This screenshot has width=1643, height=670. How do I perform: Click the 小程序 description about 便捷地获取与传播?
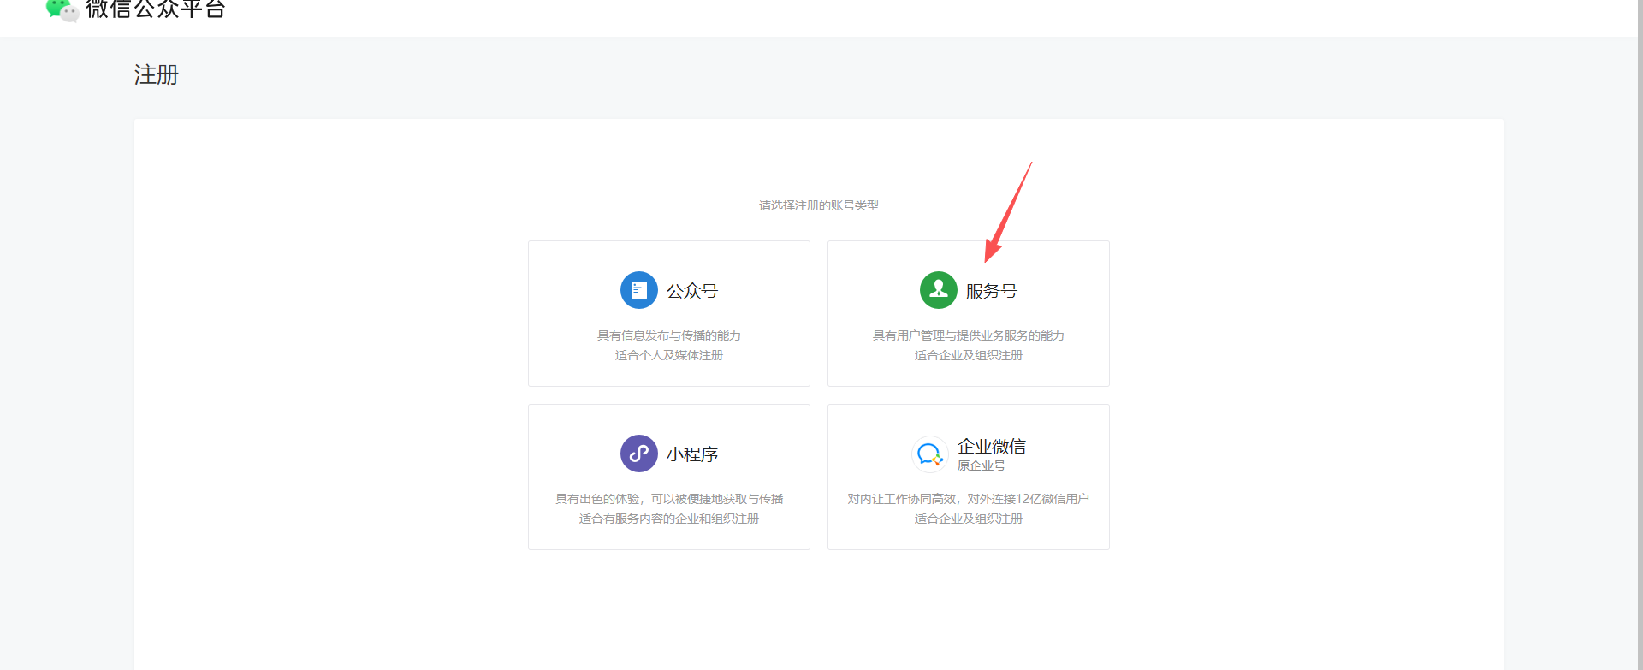point(668,499)
